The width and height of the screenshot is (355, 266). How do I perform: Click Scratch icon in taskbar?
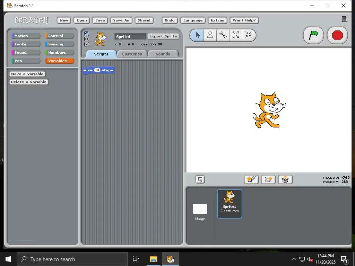click(171, 259)
